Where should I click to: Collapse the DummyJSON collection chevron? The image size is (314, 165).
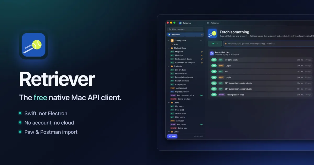click(169, 41)
